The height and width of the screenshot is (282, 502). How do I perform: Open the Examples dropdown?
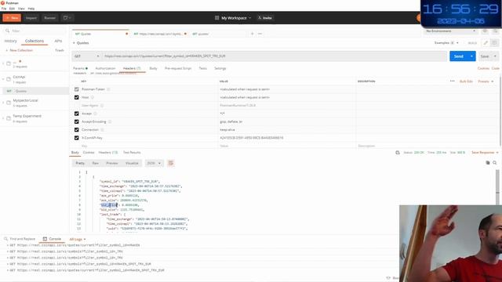click(x=446, y=43)
